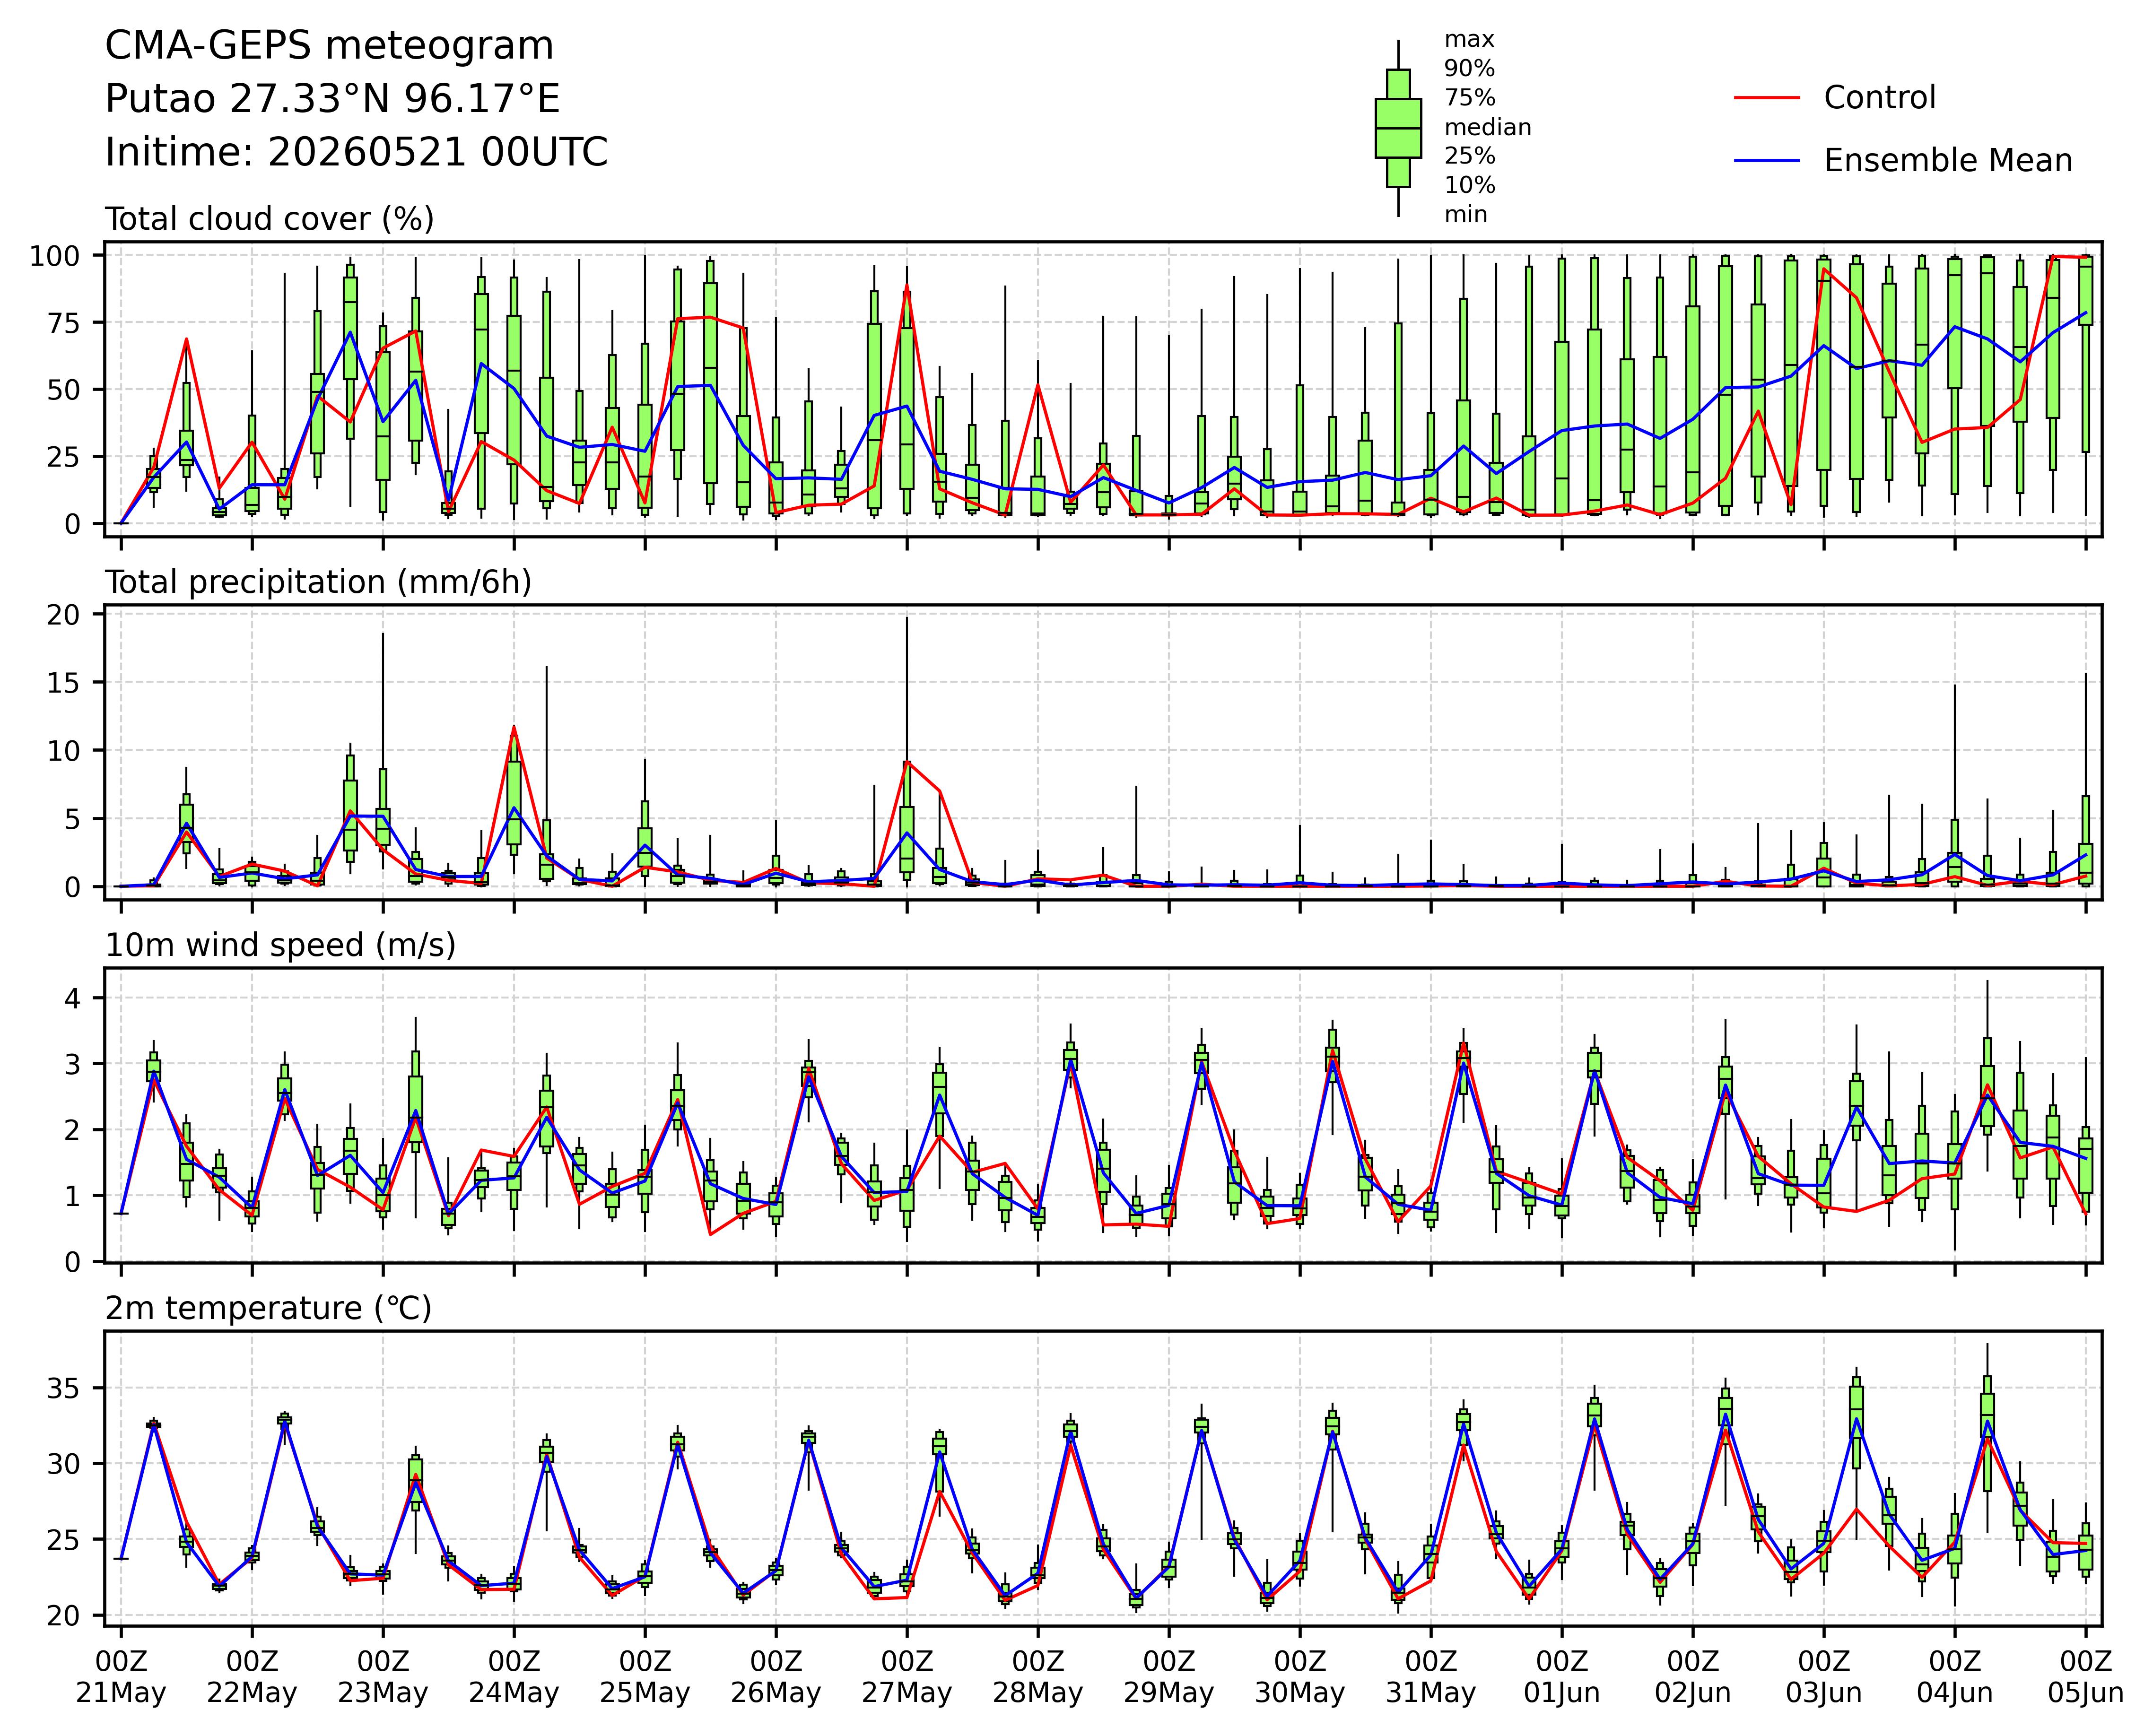
Task: Click the 'Initime: 20260521 00UTC' text
Action: pyautogui.click(x=356, y=152)
